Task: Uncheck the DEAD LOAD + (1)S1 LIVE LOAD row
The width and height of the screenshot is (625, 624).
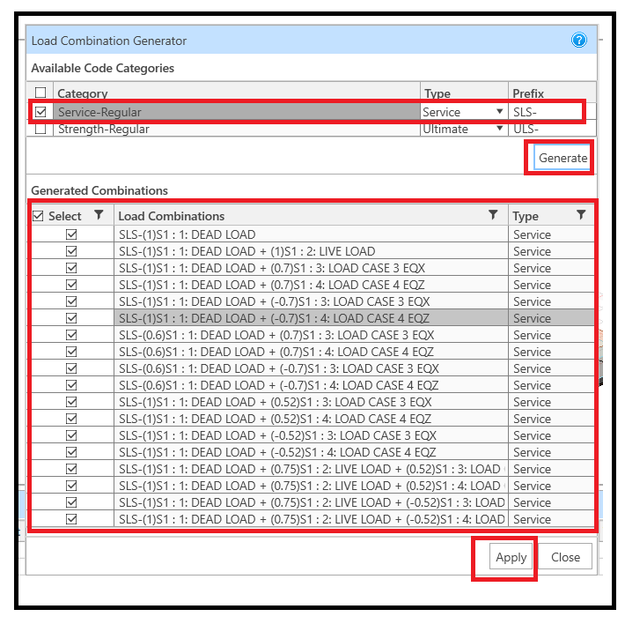Action: [x=71, y=251]
